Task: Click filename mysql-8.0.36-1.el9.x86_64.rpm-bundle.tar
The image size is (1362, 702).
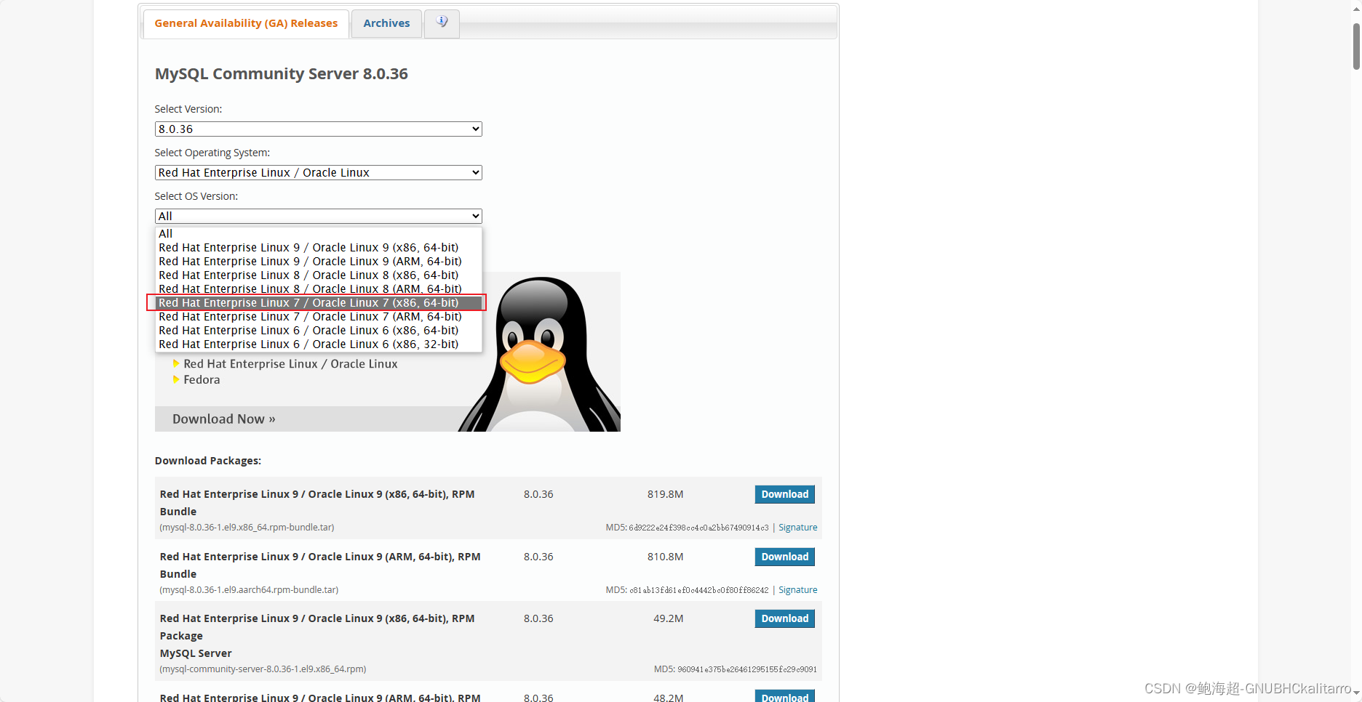Action: tap(247, 528)
